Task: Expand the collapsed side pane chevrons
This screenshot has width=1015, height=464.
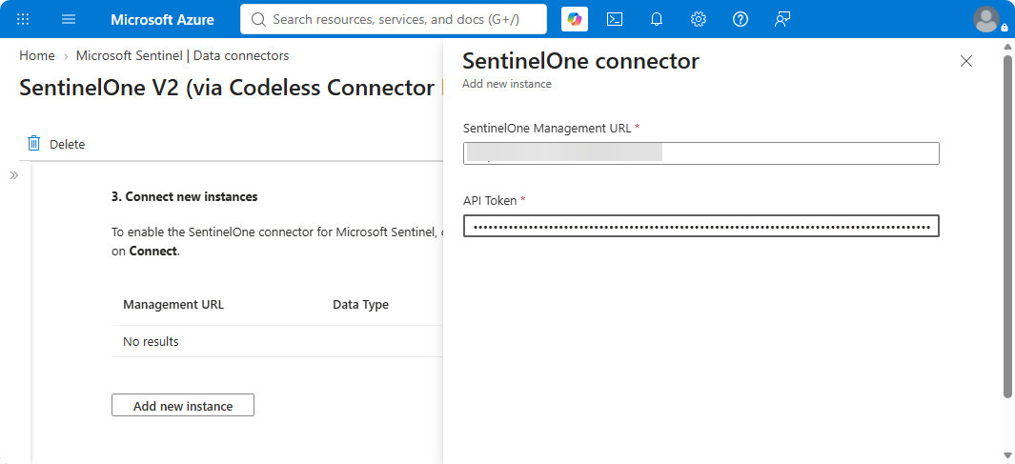Action: 15,175
